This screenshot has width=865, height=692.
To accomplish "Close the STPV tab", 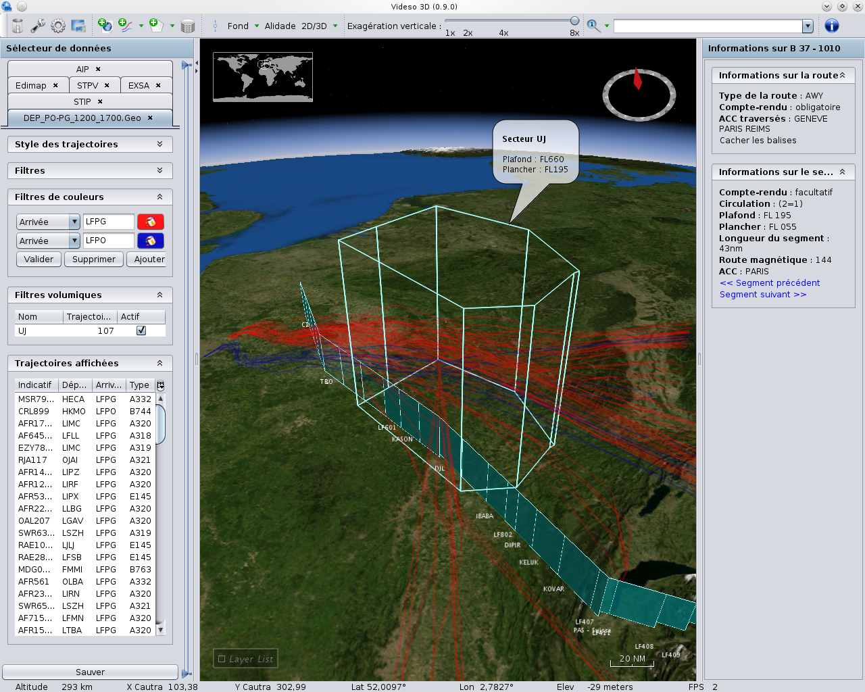I will [x=107, y=85].
